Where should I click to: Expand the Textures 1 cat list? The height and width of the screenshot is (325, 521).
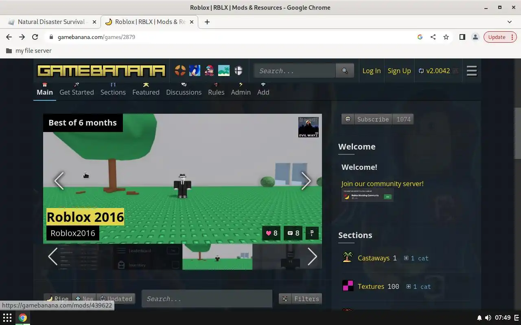coord(418,287)
